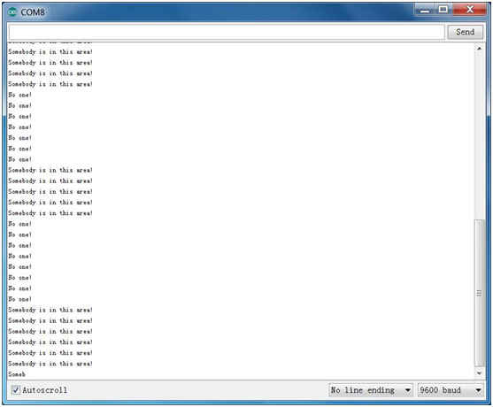This screenshot has height=407, width=493.
Task: Minimize the COM8 window
Action: (x=425, y=11)
